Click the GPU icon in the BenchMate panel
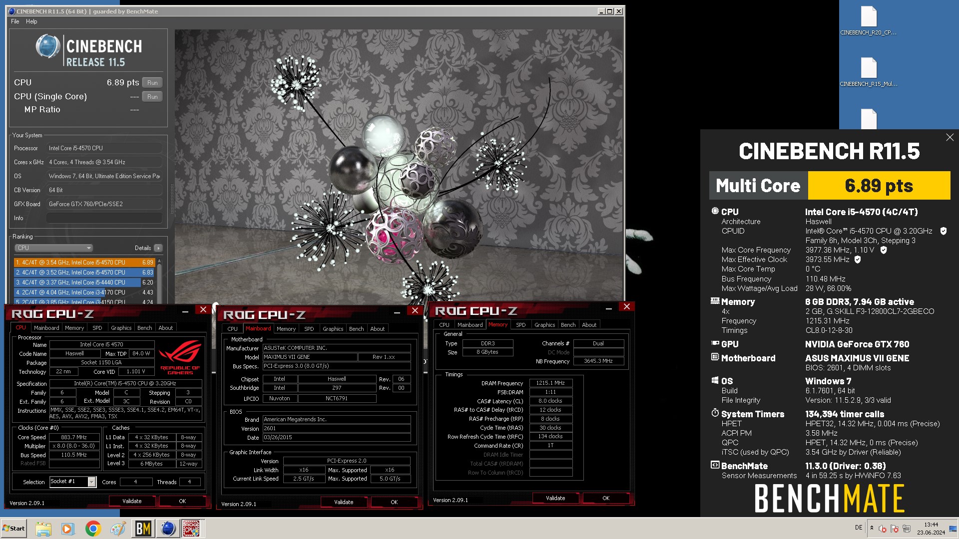The width and height of the screenshot is (959, 539). pos(715,343)
